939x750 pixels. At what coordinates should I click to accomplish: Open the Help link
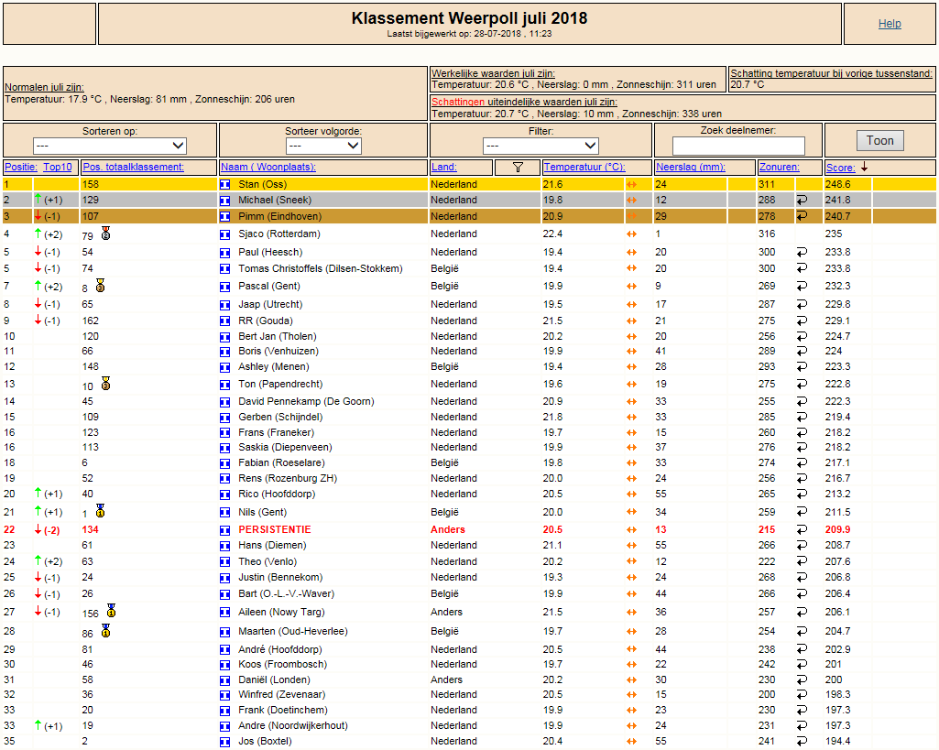click(890, 24)
